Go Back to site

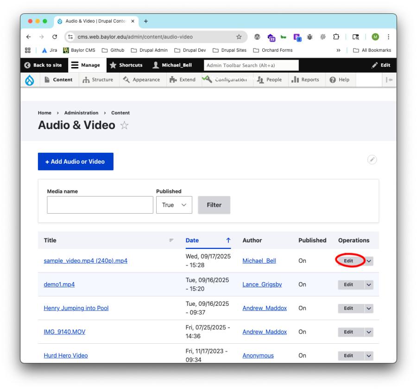click(x=44, y=65)
